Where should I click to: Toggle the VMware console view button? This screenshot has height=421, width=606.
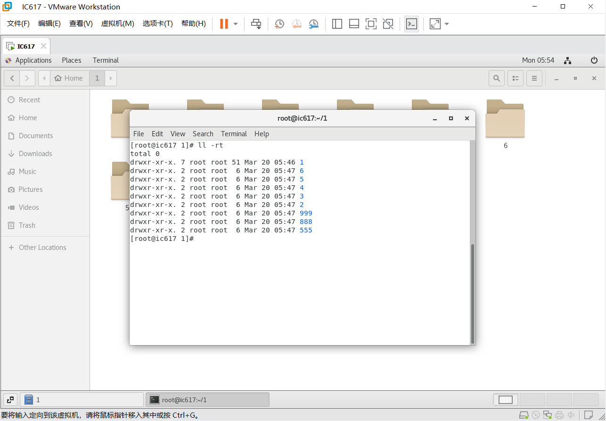pos(411,24)
